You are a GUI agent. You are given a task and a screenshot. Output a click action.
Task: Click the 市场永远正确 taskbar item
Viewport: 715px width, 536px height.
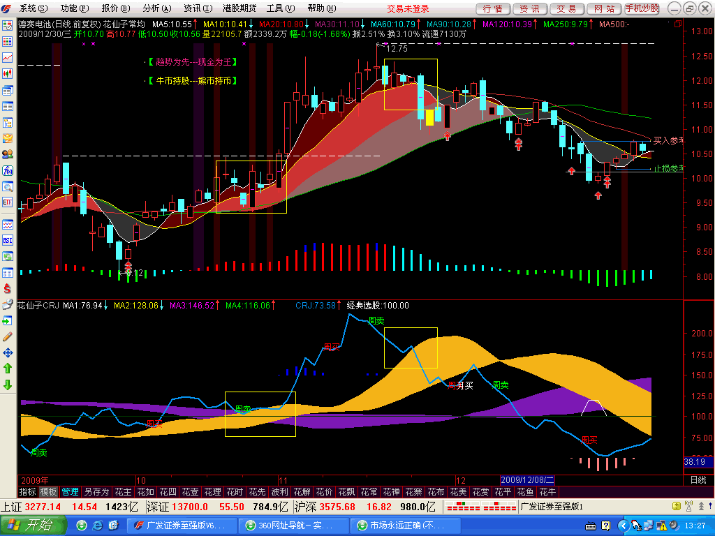coord(406,526)
